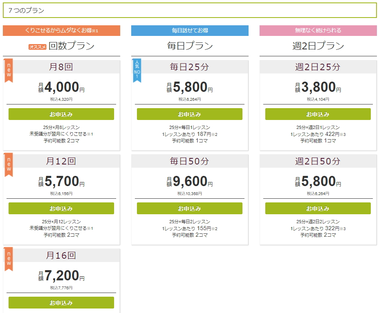Apply for the 週2日50分 plan

click(318, 209)
